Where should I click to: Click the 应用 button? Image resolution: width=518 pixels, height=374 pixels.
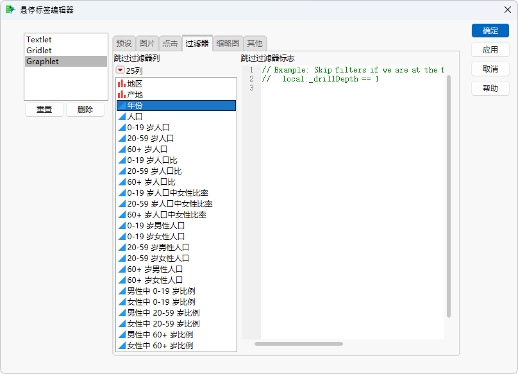click(x=490, y=50)
